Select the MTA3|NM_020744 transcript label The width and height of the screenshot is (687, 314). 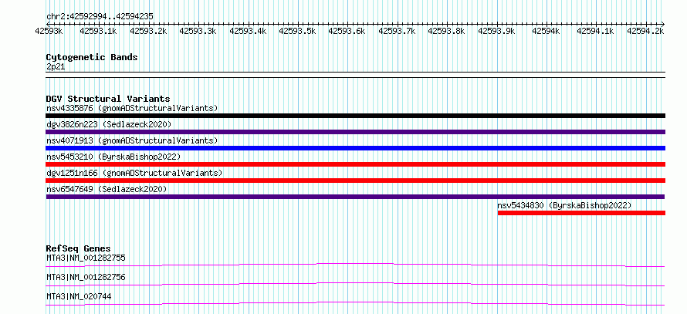(x=79, y=296)
